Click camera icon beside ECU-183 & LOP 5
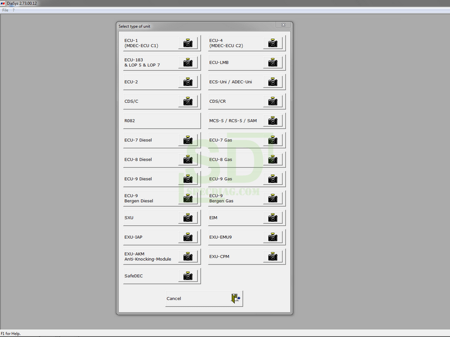The image size is (450, 337). [188, 62]
